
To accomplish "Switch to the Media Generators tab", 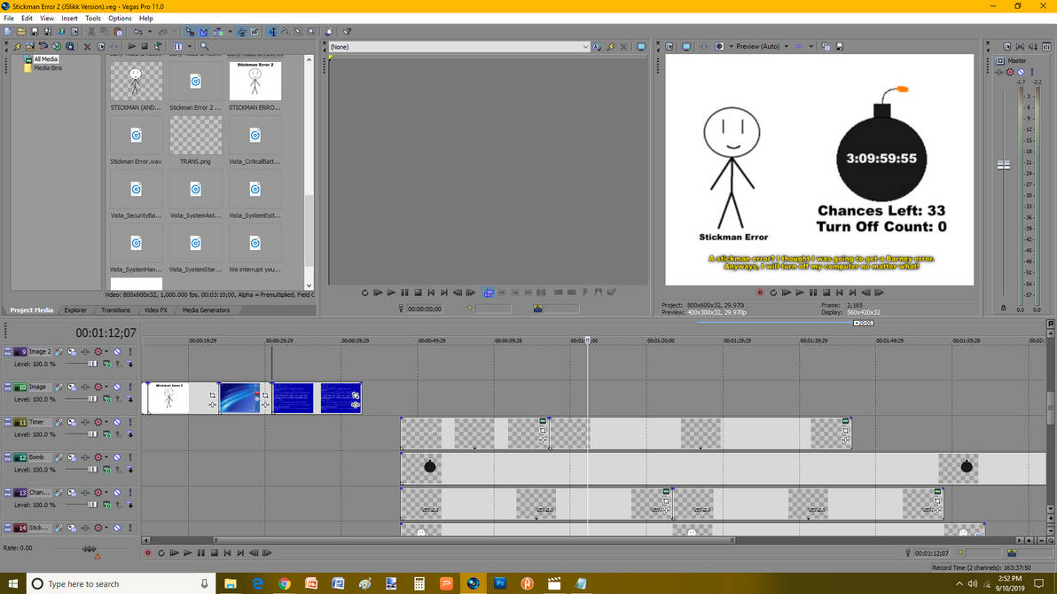I will 207,310.
